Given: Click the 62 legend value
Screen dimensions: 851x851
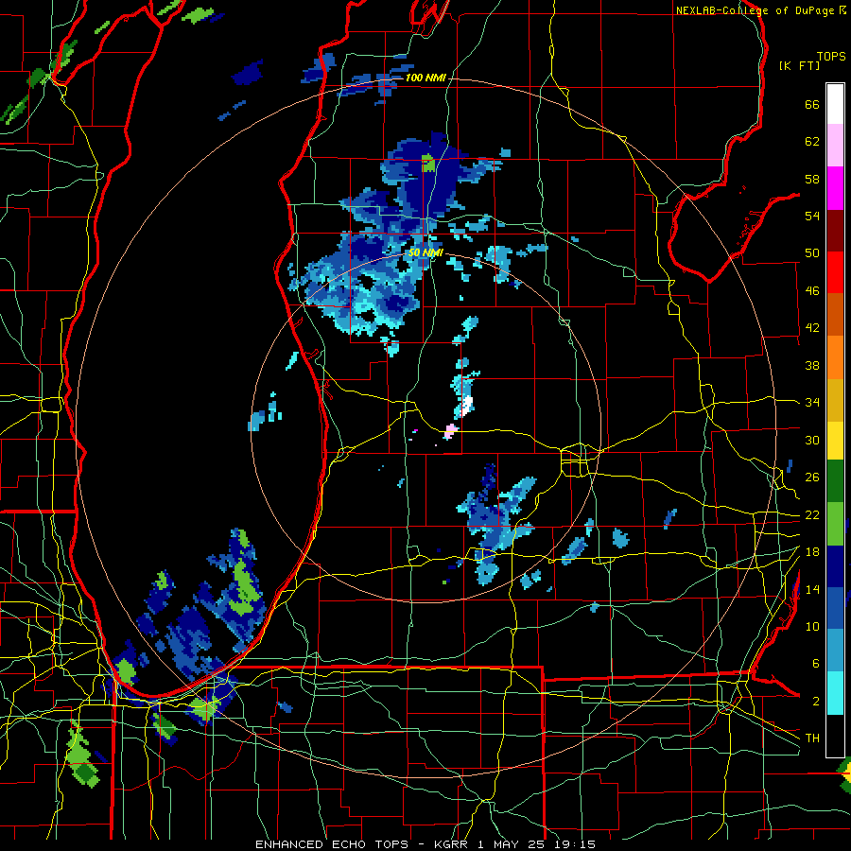Looking at the screenshot, I should point(812,142).
